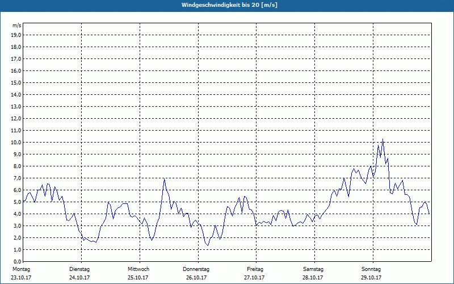The image size is (454, 284).
Task: Click the Dienstag day label
Action: (79, 269)
